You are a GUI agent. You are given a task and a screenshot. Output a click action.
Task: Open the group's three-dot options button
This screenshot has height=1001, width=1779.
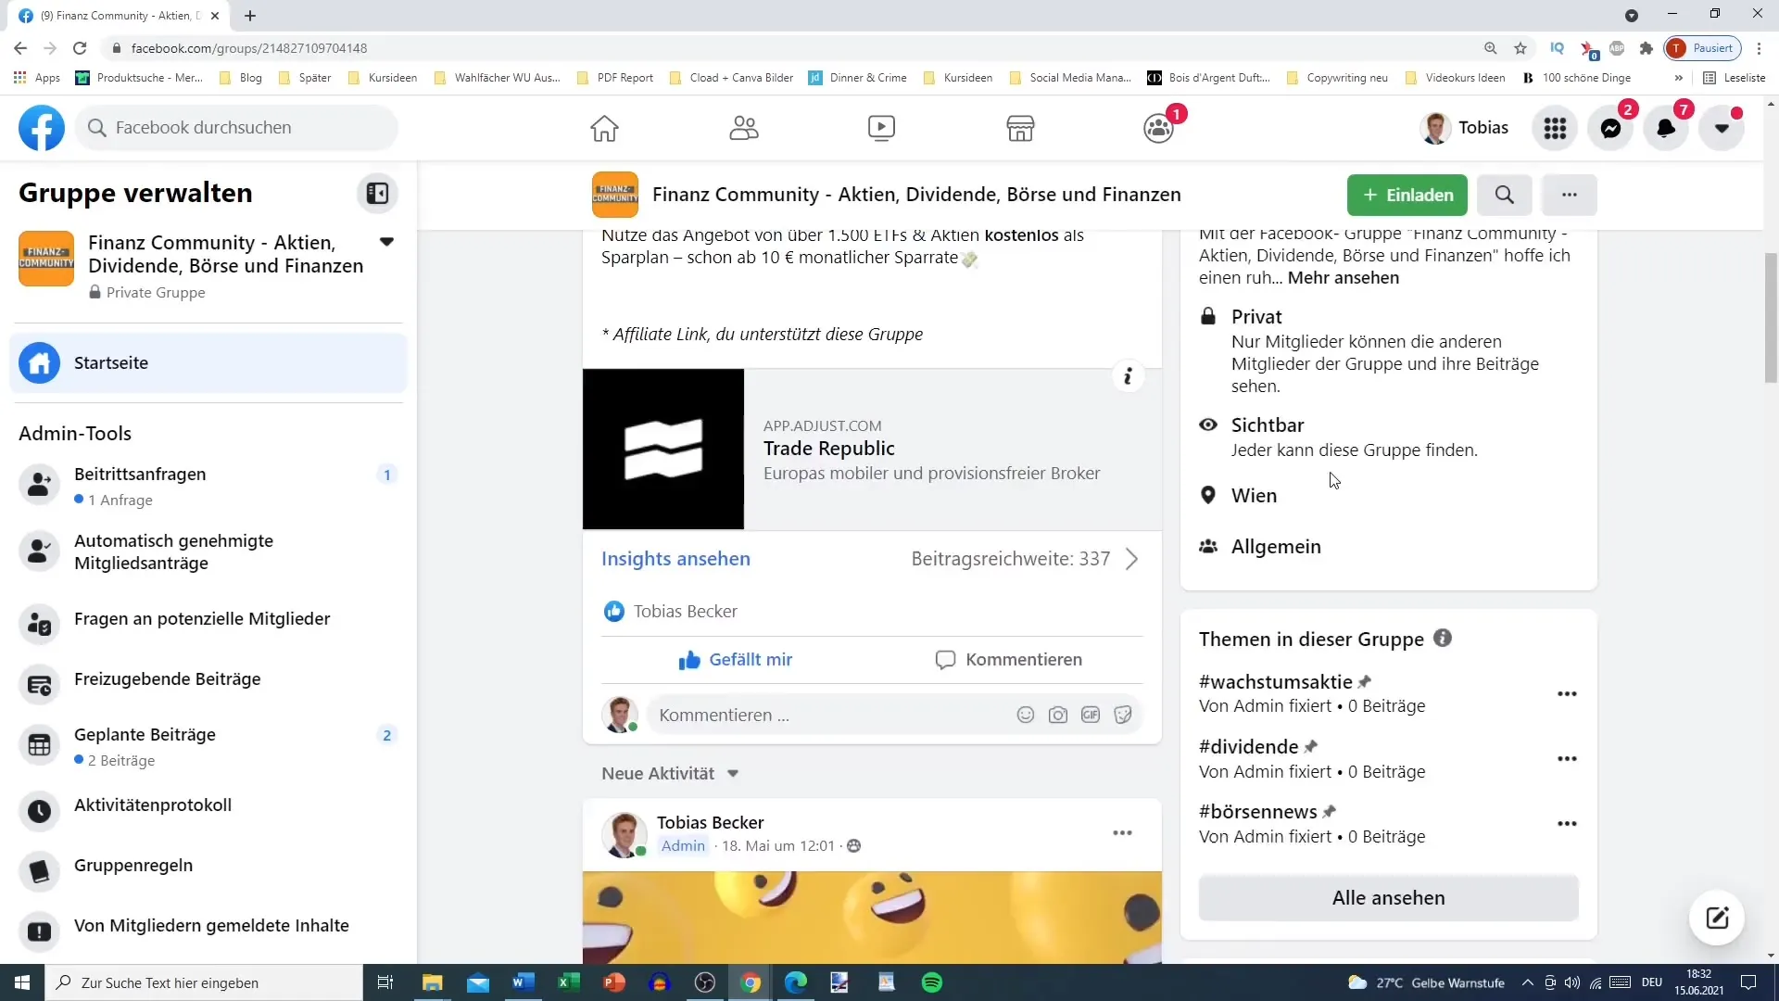[x=1569, y=195]
